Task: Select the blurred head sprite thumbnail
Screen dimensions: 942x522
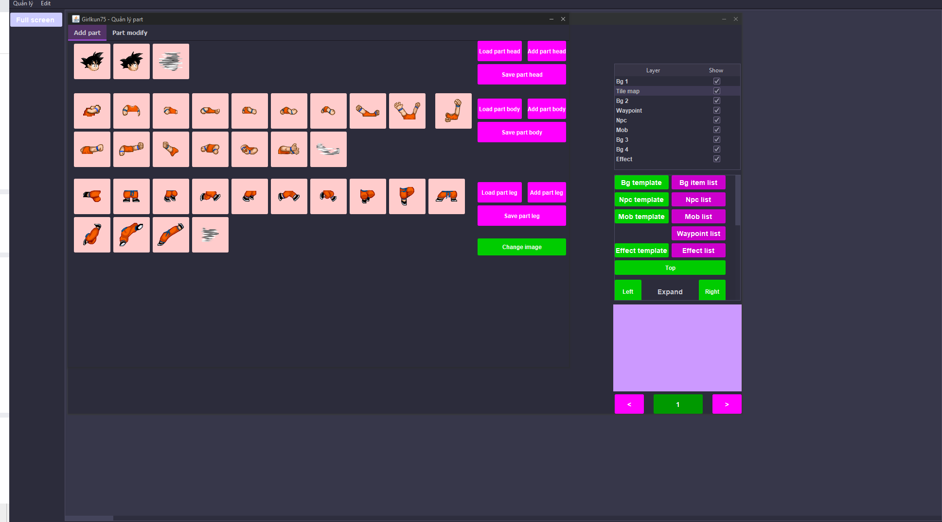Action: pyautogui.click(x=171, y=62)
